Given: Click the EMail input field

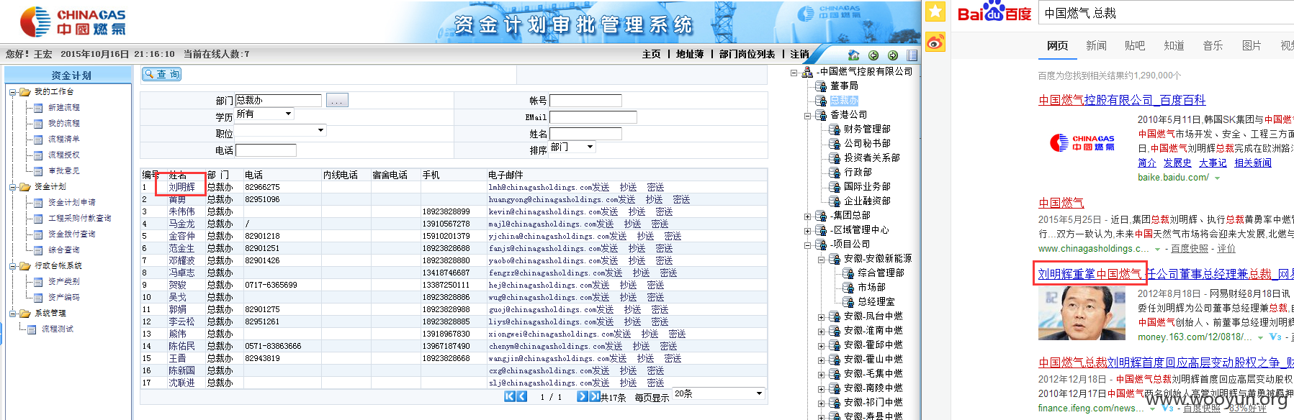Looking at the screenshot, I should (x=593, y=117).
